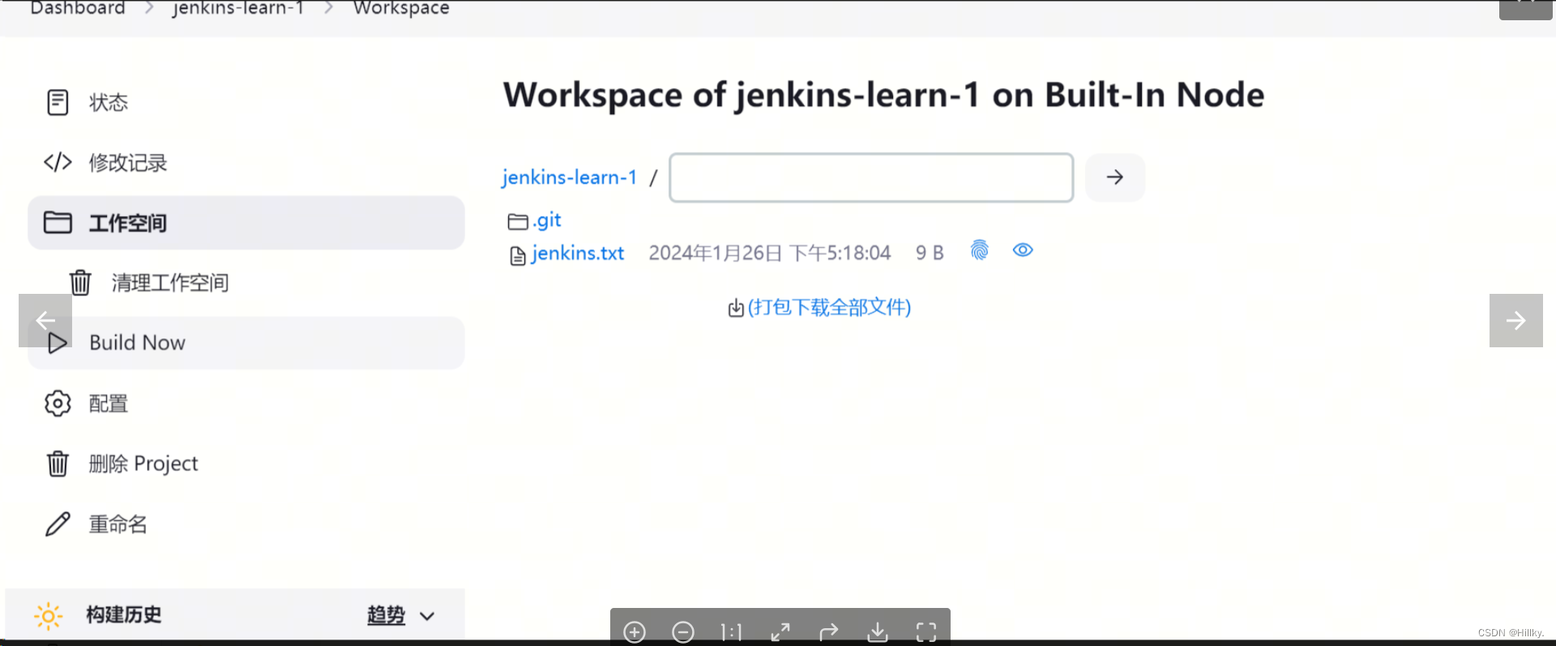1556x646 pixels.
Task: Click the play icon beside Build Now
Action: 58,342
